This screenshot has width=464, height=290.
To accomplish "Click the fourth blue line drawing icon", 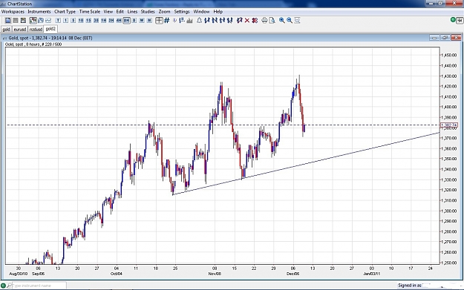I will coord(230,21).
